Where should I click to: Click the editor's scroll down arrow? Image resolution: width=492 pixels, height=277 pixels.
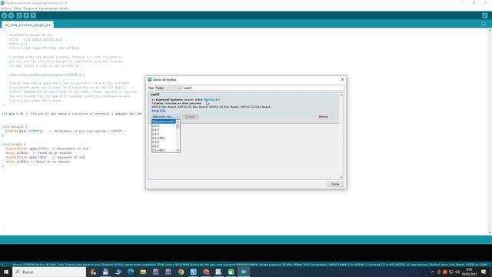[490, 232]
